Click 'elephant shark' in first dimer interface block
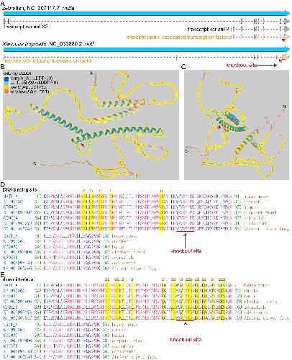292x360 pixels. pyautogui.click(x=260, y=302)
